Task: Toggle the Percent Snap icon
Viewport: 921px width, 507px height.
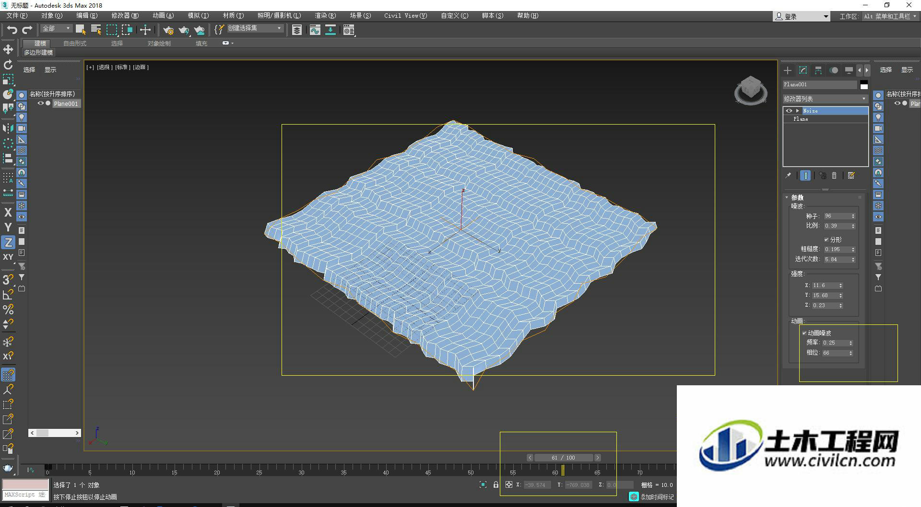Action: (8, 309)
